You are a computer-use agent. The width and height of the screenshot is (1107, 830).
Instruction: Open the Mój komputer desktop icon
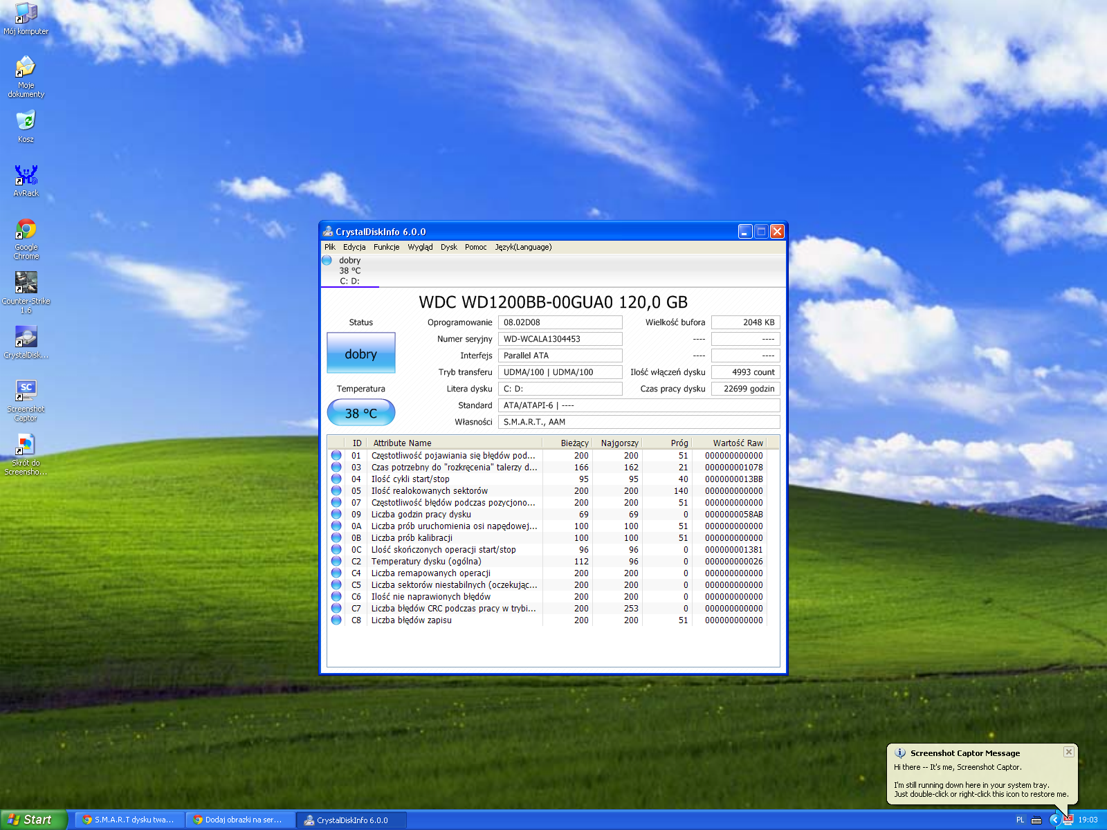point(26,19)
